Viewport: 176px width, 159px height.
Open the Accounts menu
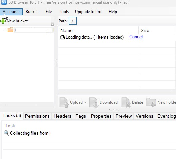11,12
